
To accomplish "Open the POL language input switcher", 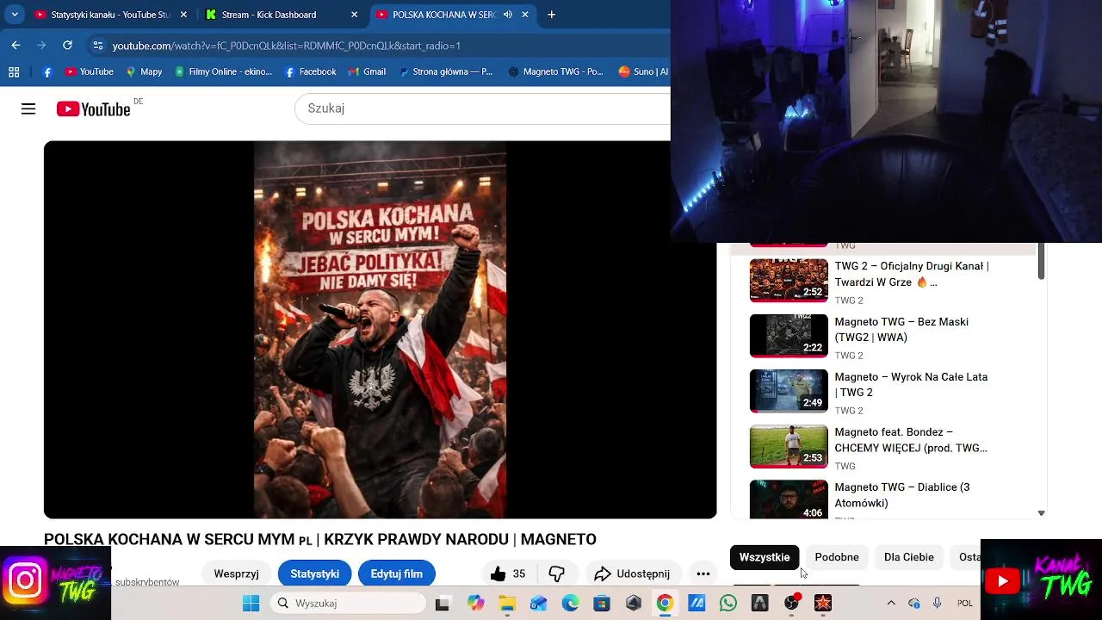I will click(965, 604).
